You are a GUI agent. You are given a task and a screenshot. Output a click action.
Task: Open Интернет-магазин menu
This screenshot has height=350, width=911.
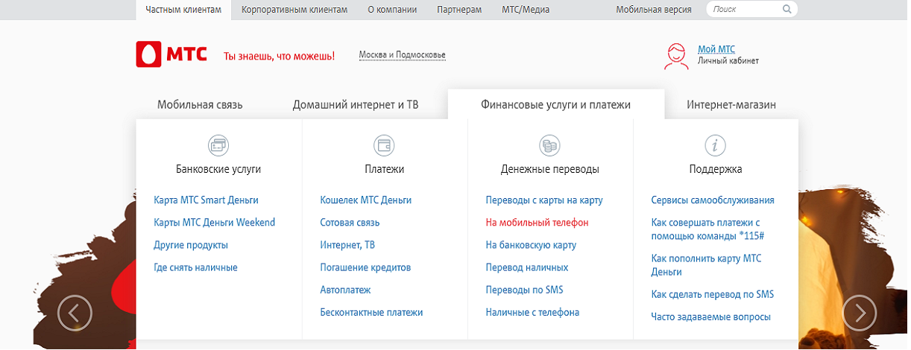731,105
